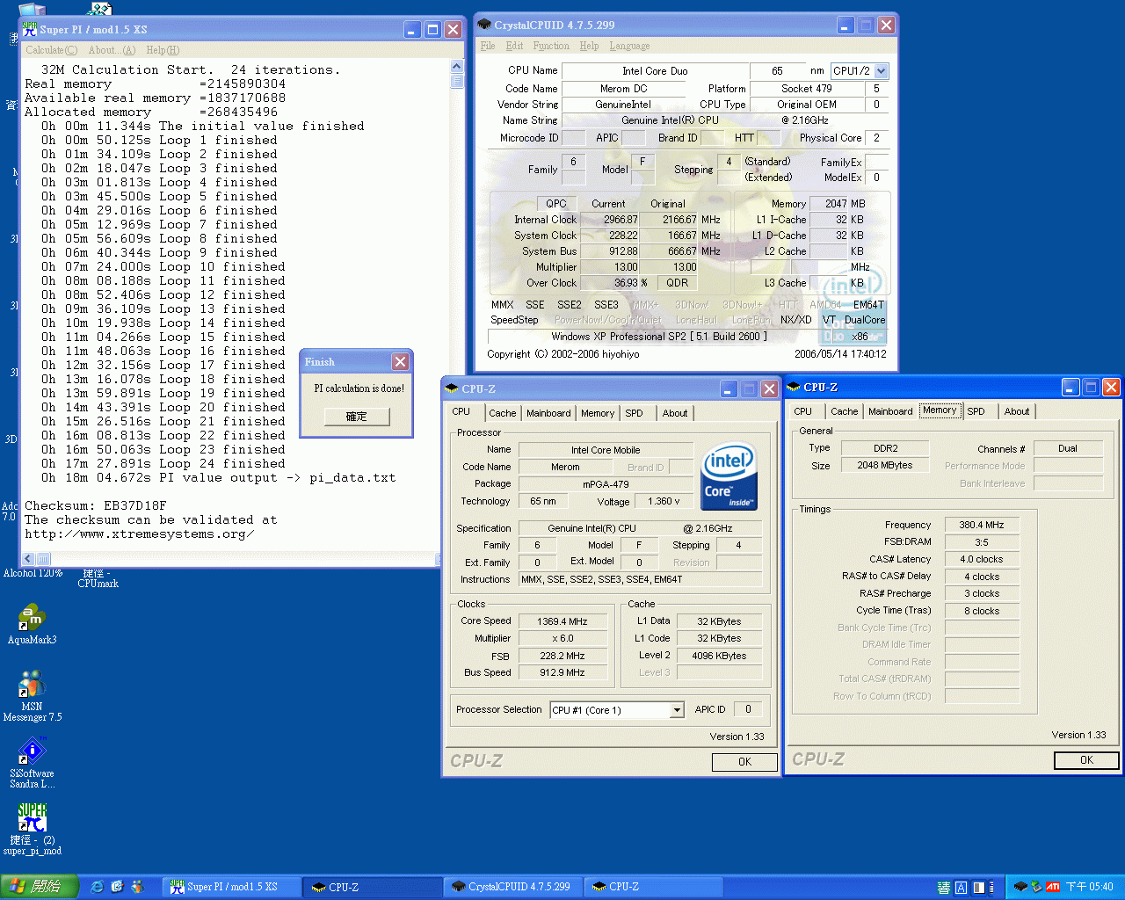Image resolution: width=1125 pixels, height=900 pixels.
Task: Select SPD tab in CPU-Z processor window
Action: tap(635, 413)
